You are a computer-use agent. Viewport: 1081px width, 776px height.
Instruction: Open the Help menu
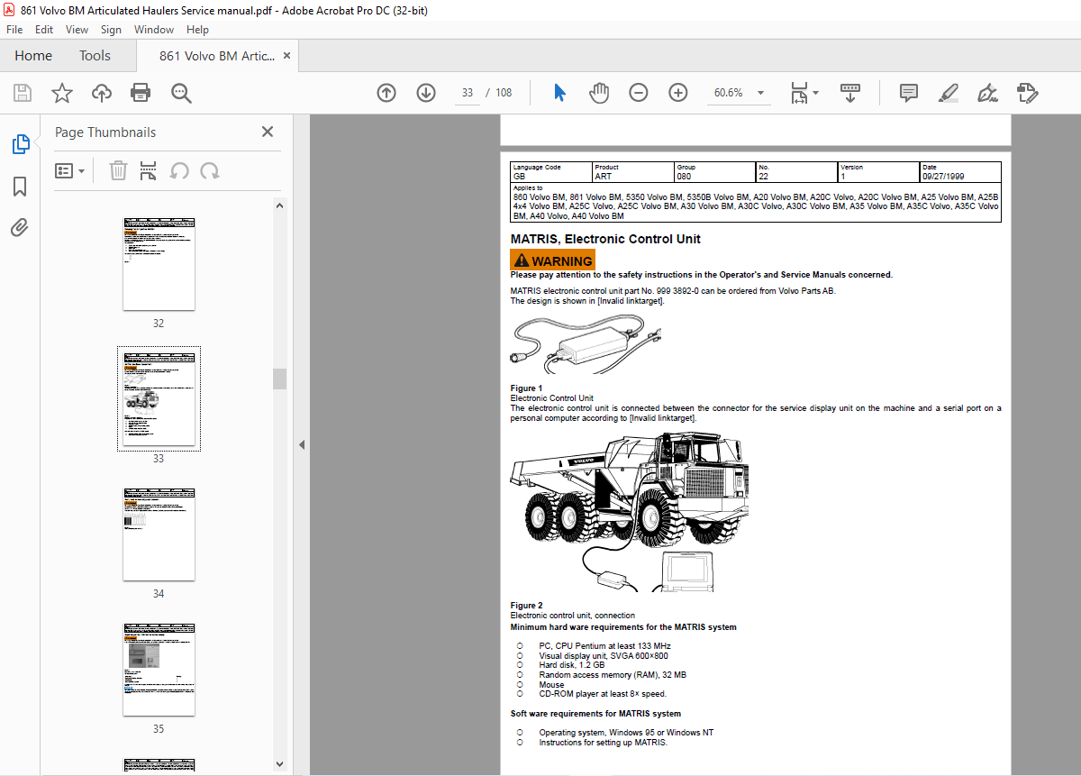coord(197,30)
